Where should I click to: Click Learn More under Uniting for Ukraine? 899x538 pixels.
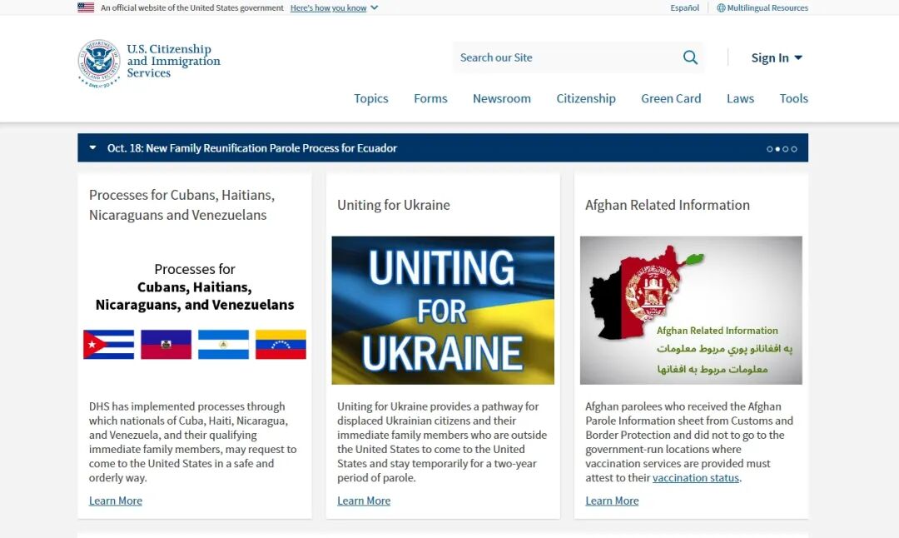364,501
